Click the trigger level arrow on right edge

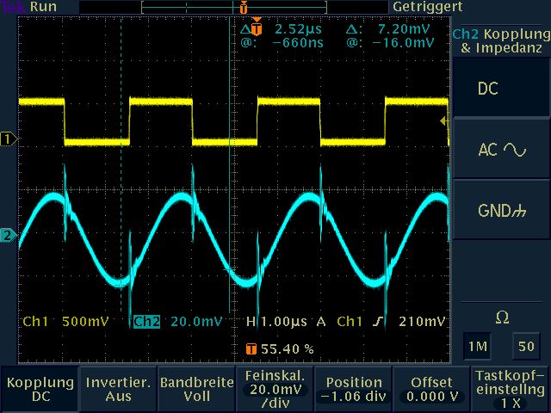tap(444, 121)
